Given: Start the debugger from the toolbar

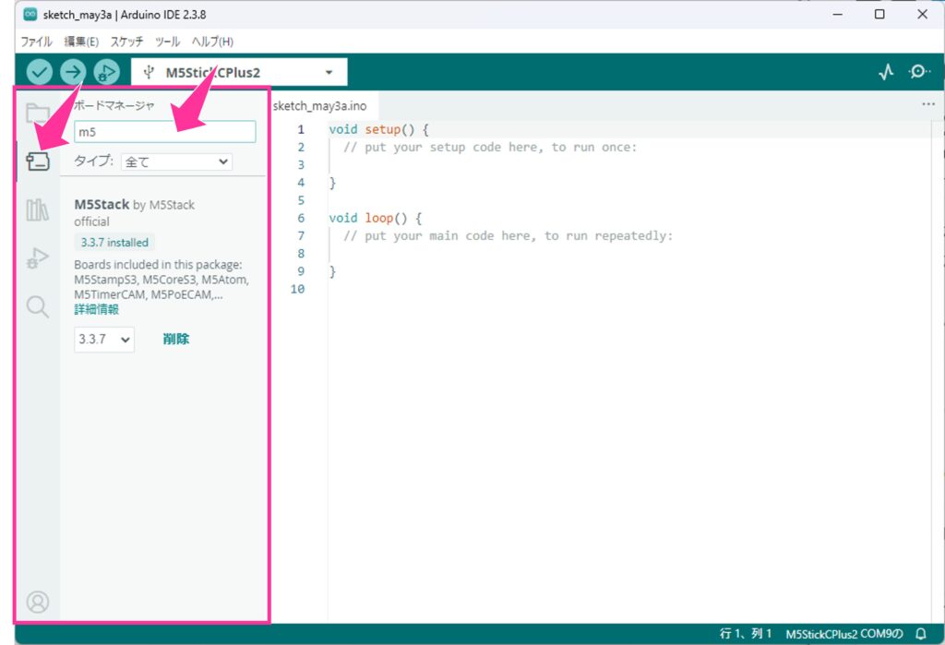Looking at the screenshot, I should click(107, 72).
